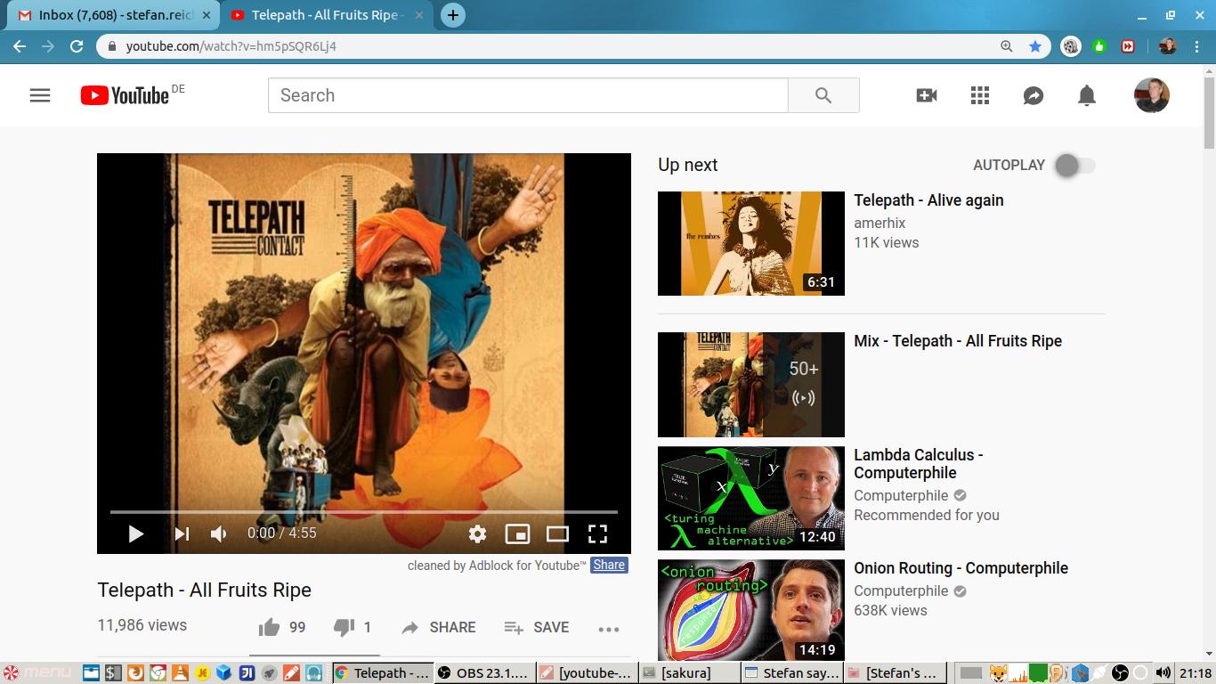Open the more actions ellipsis menu

pyautogui.click(x=609, y=629)
